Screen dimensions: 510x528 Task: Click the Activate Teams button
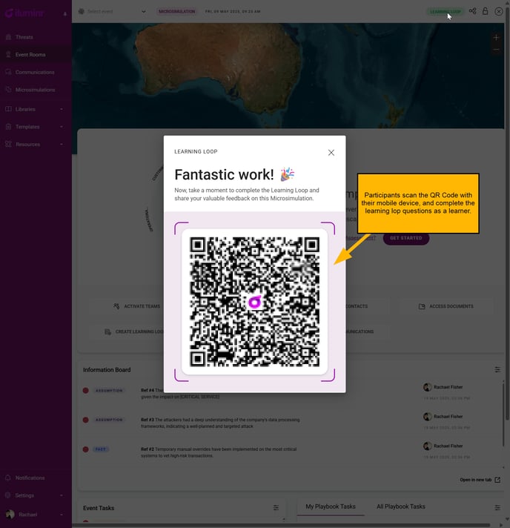tap(136, 306)
